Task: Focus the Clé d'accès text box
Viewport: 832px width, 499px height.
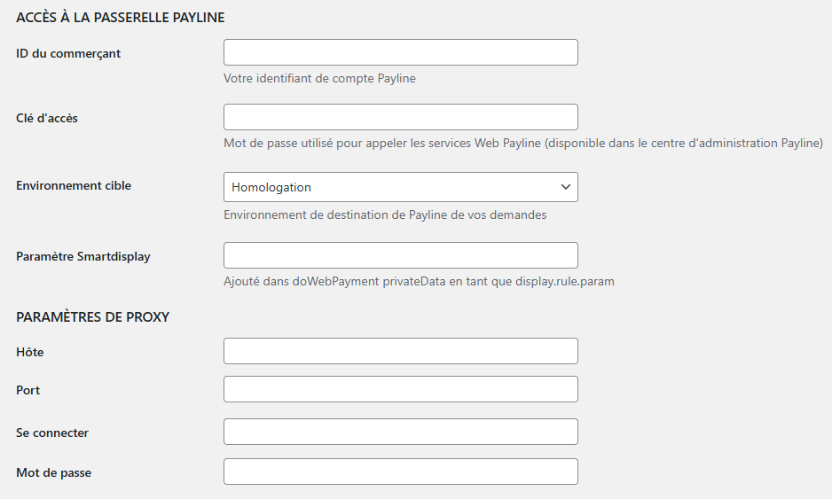Action: [401, 117]
